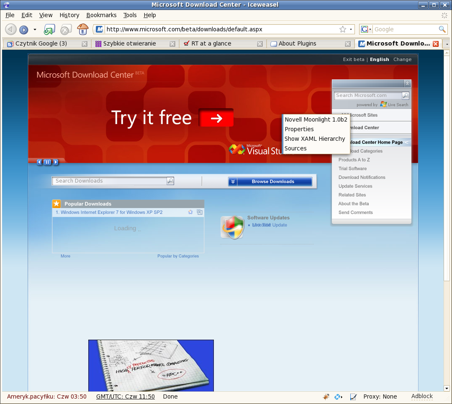Select Novell Moonlight 1.0b2 menu entry
This screenshot has width=452, height=404.
click(x=316, y=119)
